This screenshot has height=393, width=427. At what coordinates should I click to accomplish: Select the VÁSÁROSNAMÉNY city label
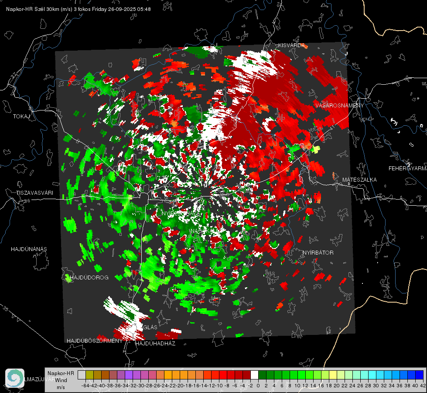340,106
